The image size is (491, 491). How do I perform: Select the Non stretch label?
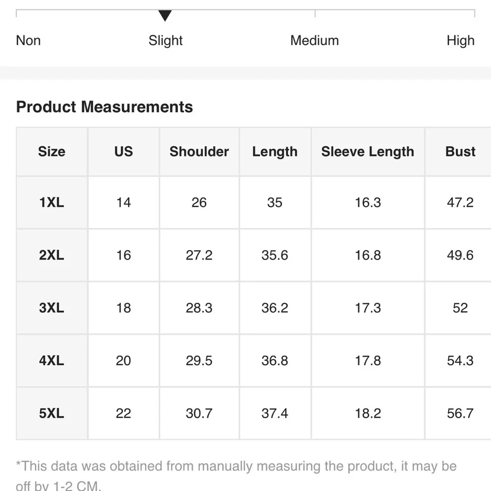(x=28, y=40)
